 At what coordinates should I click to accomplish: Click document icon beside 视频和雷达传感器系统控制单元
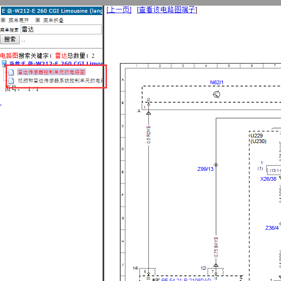pyautogui.click(x=11, y=80)
